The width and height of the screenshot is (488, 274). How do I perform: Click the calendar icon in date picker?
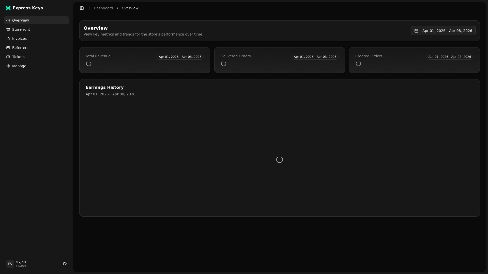click(x=416, y=31)
